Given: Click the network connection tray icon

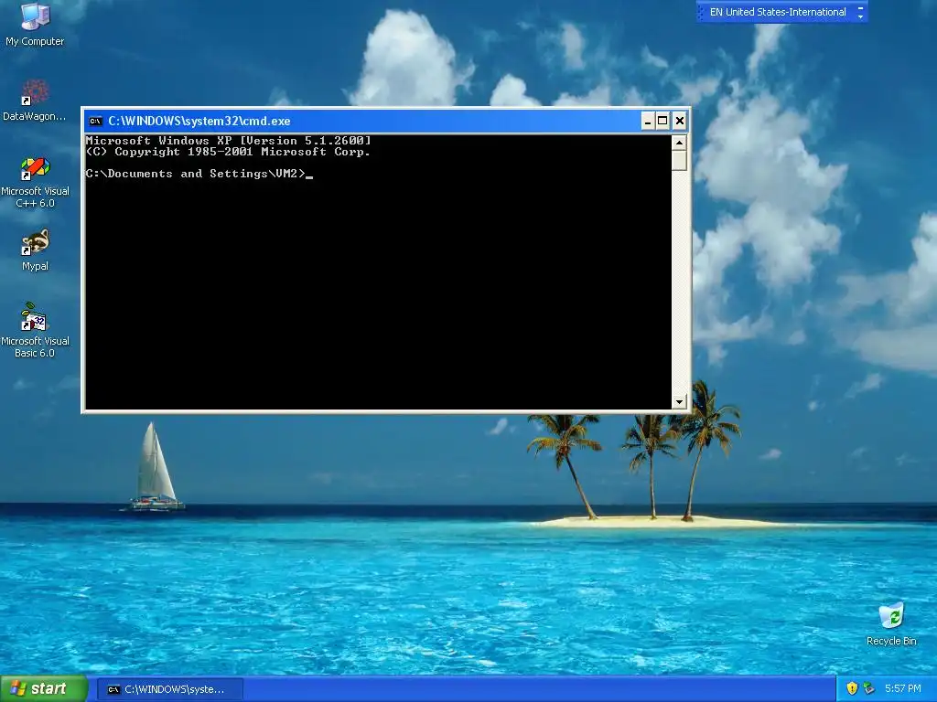Looking at the screenshot, I should [x=869, y=689].
